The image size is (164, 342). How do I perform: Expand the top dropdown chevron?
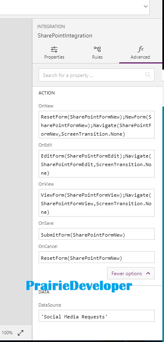pos(146,7)
